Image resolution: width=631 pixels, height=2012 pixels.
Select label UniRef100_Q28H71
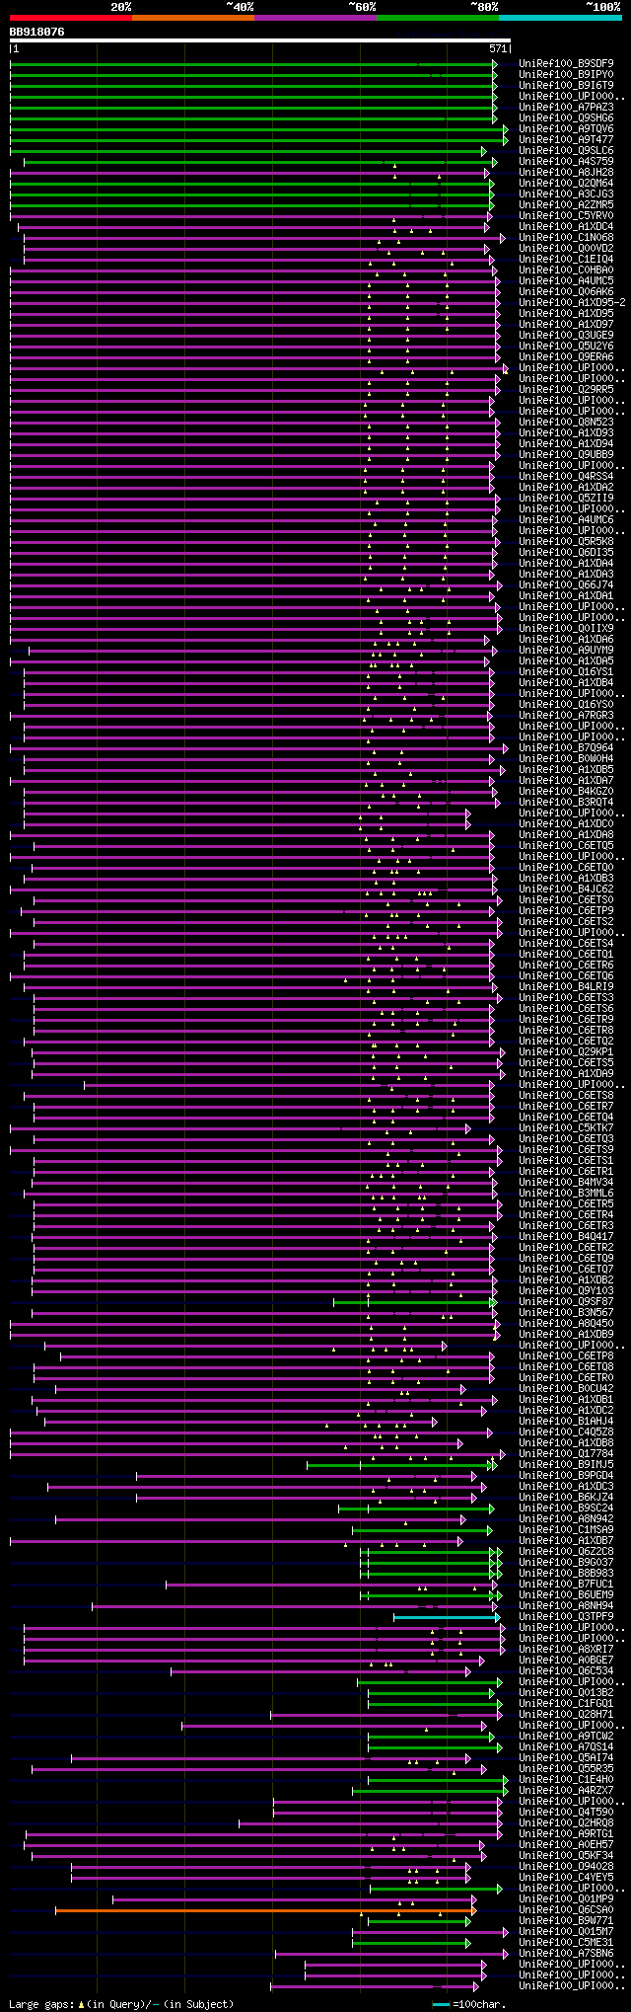tap(566, 1714)
